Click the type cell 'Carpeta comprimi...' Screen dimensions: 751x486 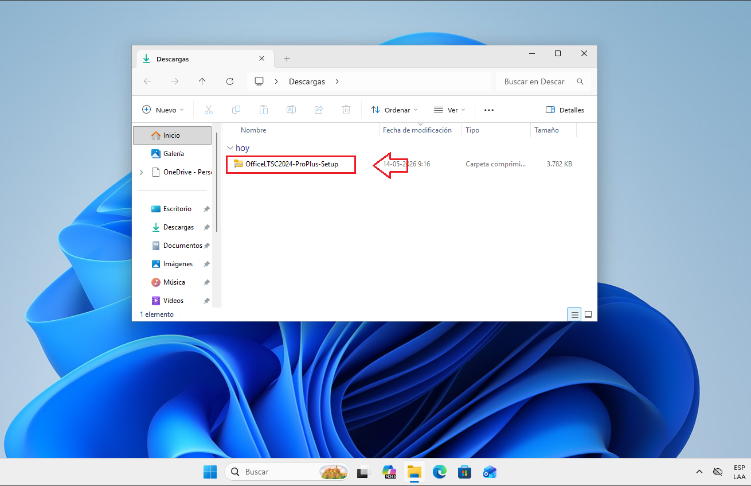coord(495,164)
